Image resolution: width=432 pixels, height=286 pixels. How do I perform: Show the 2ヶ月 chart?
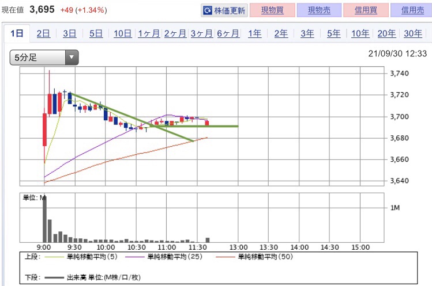[x=175, y=33]
